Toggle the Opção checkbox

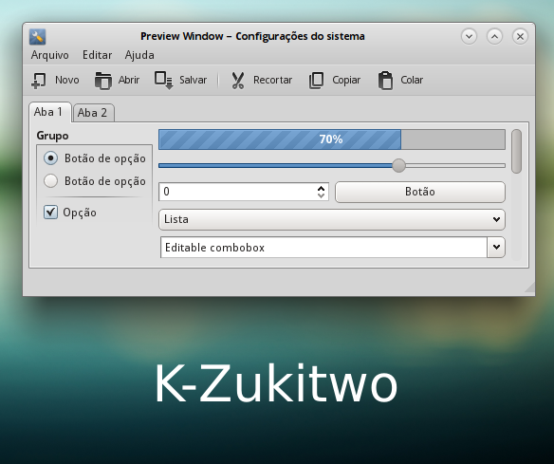pyautogui.click(x=50, y=212)
